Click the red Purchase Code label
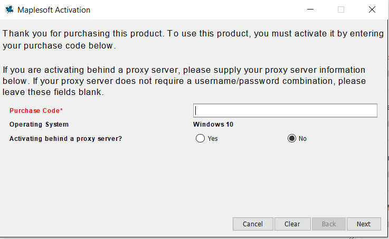Viewport: 389px width, 239px height. (36, 110)
